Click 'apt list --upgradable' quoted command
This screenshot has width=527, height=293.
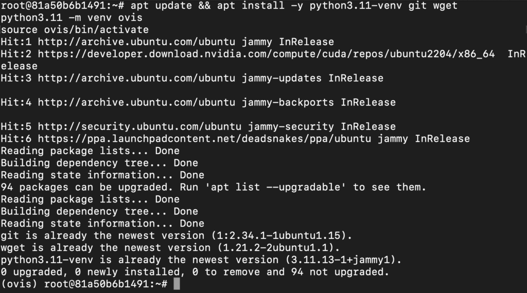coord(276,187)
